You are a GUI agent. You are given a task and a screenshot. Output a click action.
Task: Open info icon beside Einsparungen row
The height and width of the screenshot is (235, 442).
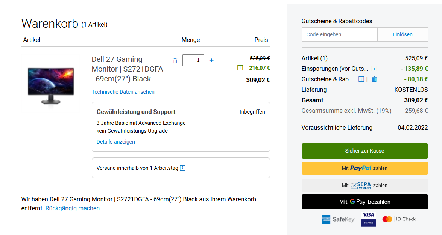click(x=374, y=69)
